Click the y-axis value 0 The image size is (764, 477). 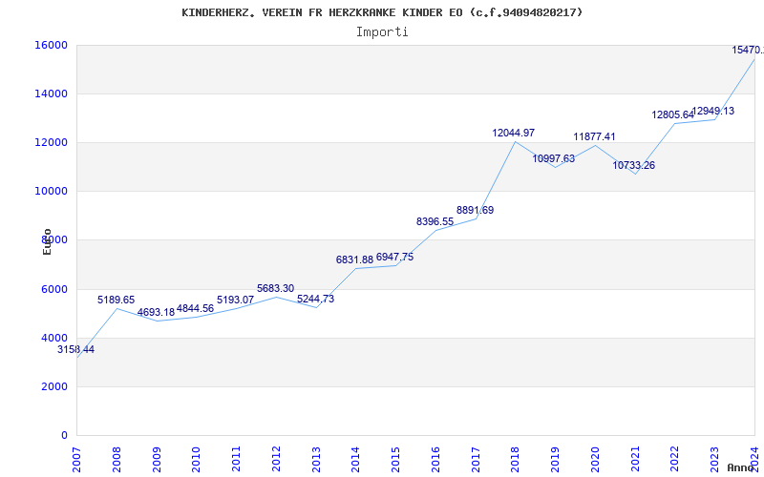pos(64,435)
